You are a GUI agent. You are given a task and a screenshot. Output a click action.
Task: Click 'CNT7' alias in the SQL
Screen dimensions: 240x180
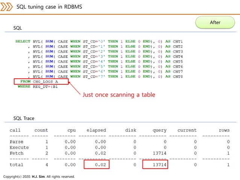click(178, 72)
